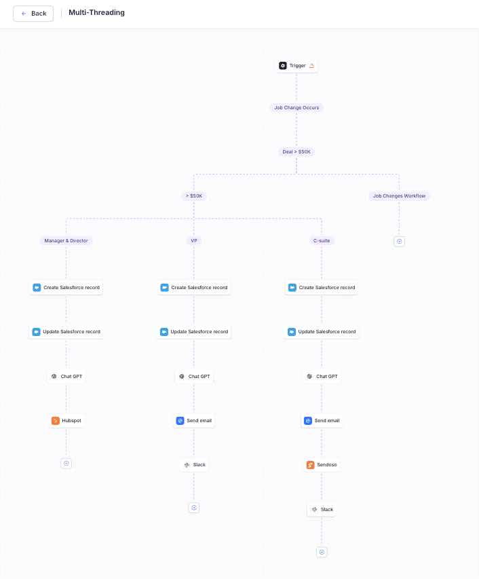This screenshot has width=479, height=579.
Task: Open Send email node in C-suite branch
Action: pos(322,421)
